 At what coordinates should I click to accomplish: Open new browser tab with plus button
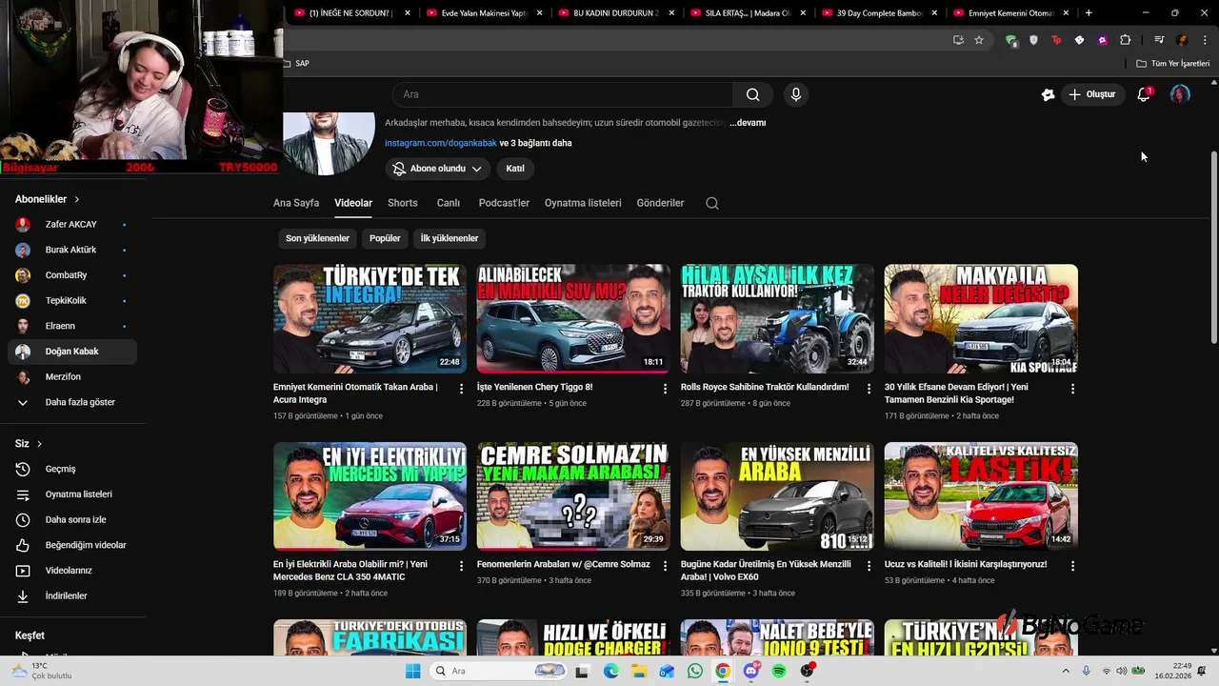click(1089, 13)
